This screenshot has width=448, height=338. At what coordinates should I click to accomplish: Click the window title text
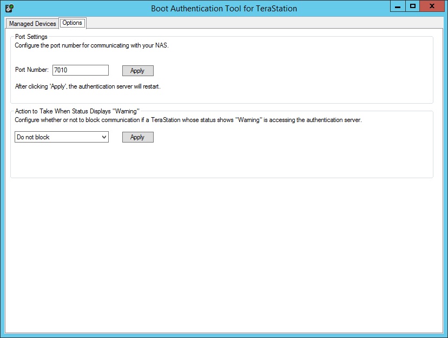pyautogui.click(x=224, y=9)
